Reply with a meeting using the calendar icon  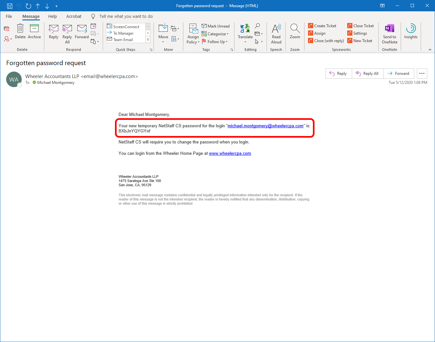click(93, 26)
